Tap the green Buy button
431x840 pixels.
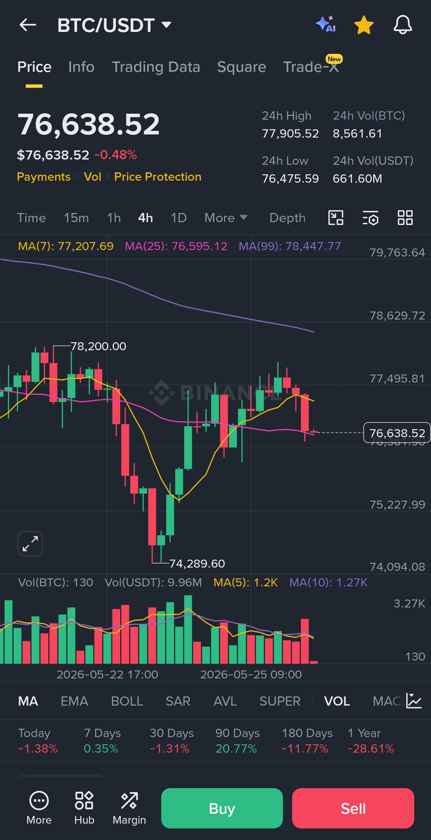222,808
